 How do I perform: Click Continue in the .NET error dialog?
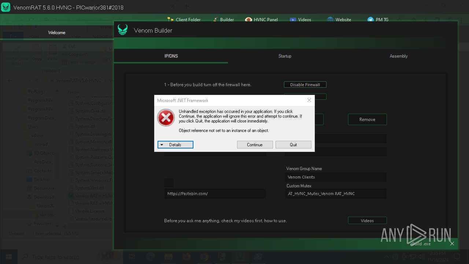[255, 145]
